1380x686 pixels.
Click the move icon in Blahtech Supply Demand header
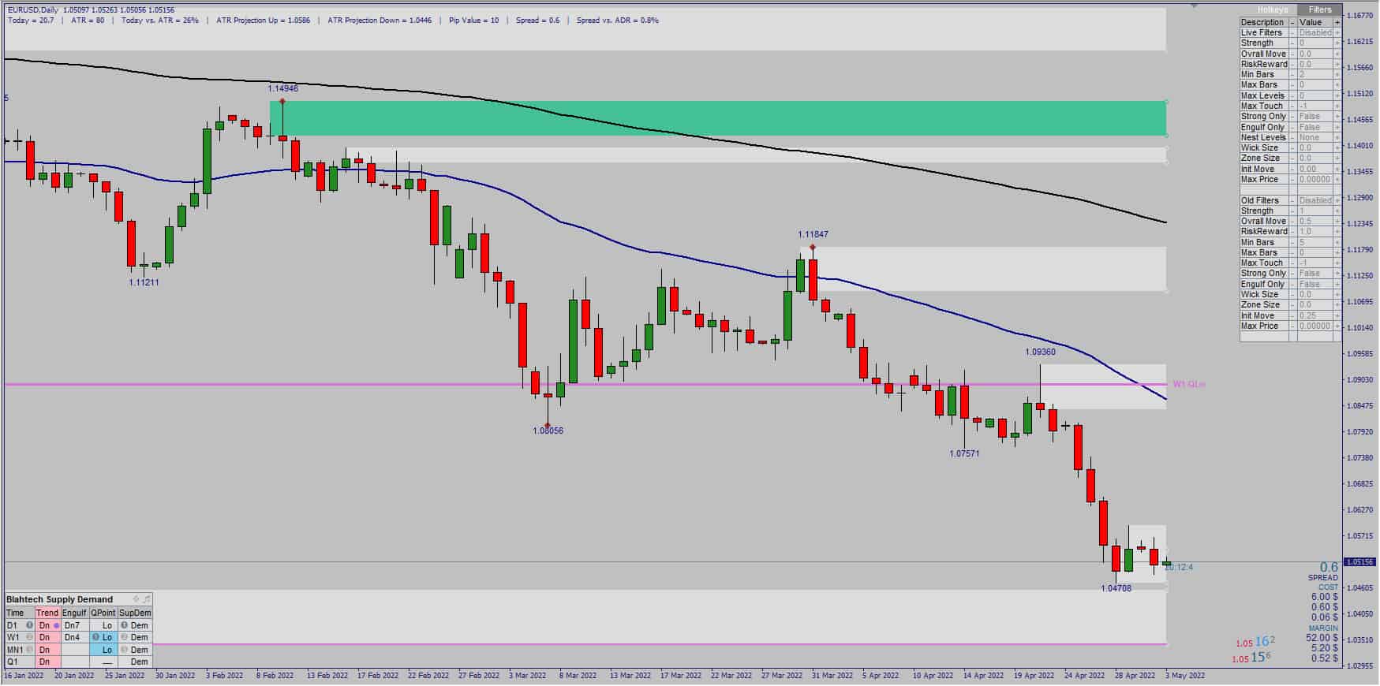coord(136,599)
